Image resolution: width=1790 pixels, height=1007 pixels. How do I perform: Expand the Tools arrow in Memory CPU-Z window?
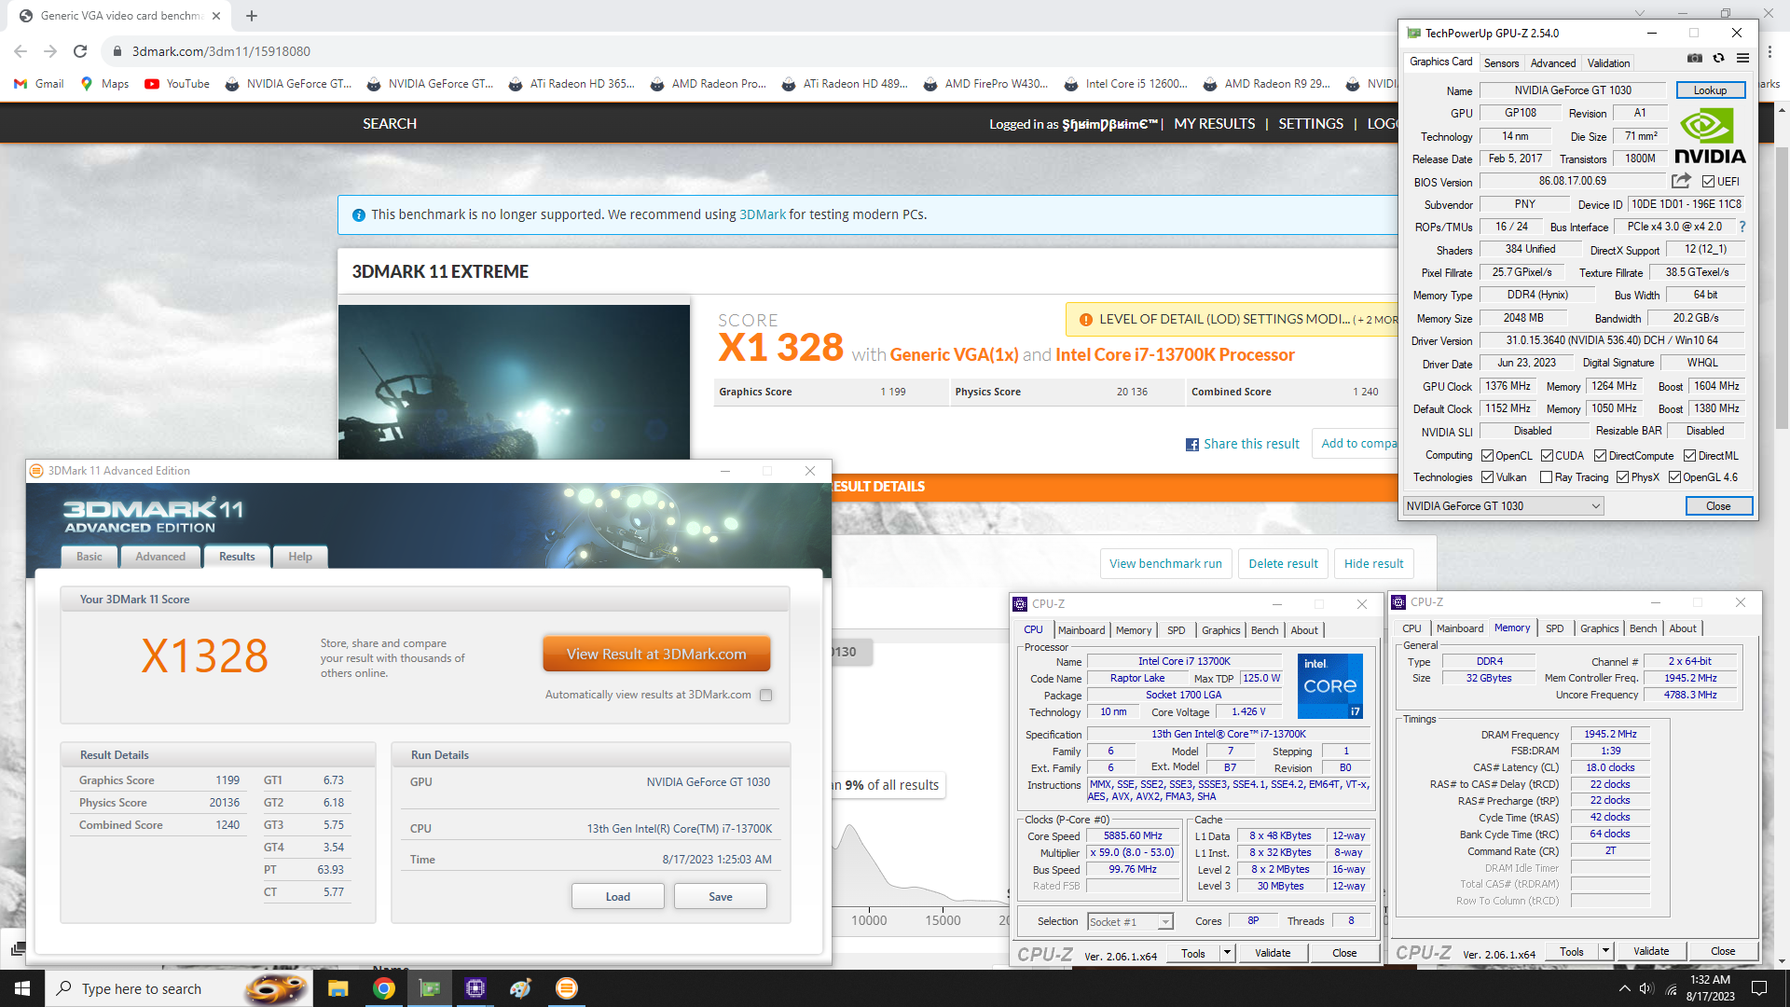[1605, 951]
